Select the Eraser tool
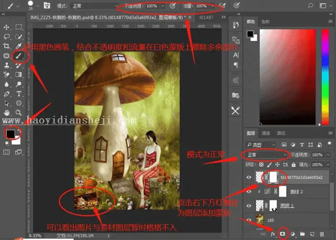336x240 pixels. click(6, 74)
